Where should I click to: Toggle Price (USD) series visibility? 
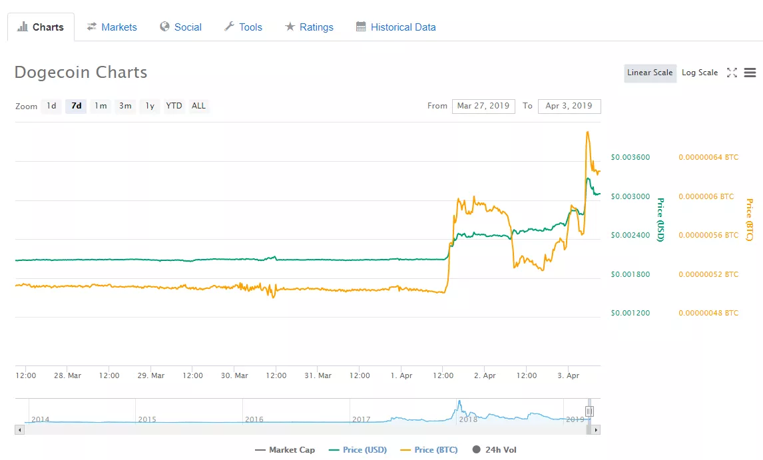pyautogui.click(x=358, y=450)
